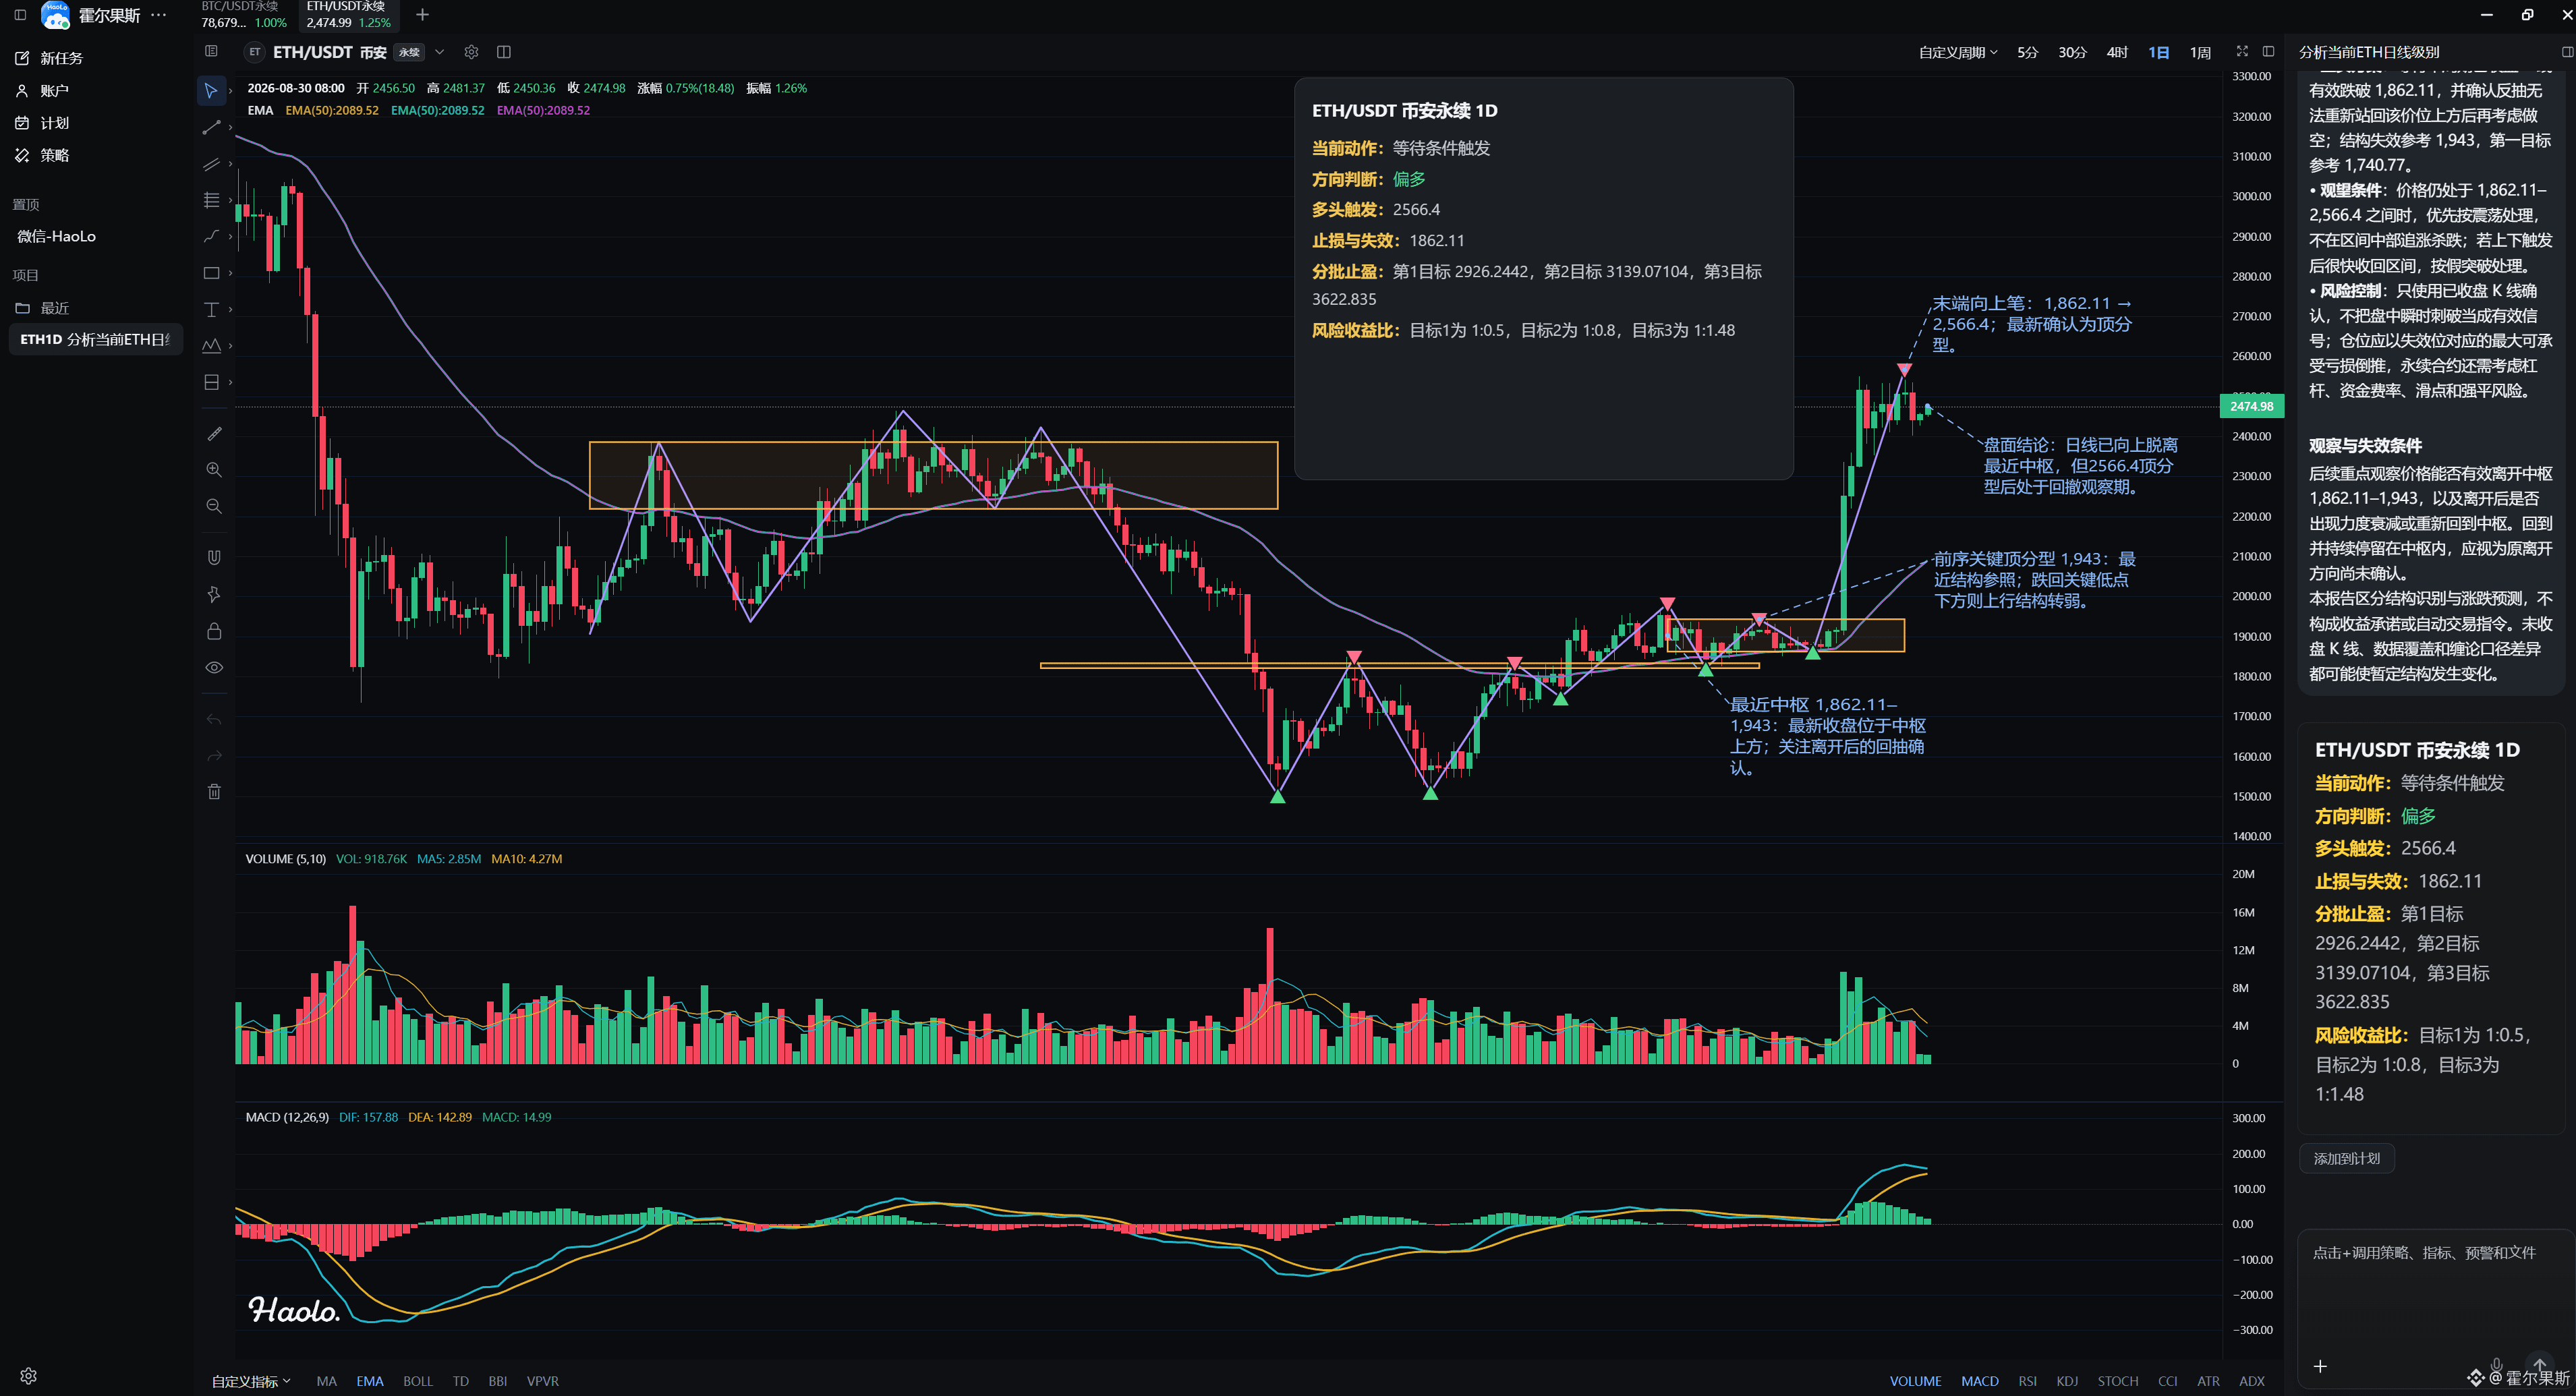2576x1396 pixels.
Task: Select the Fibonacci levels drawing tool
Action: click(x=211, y=200)
